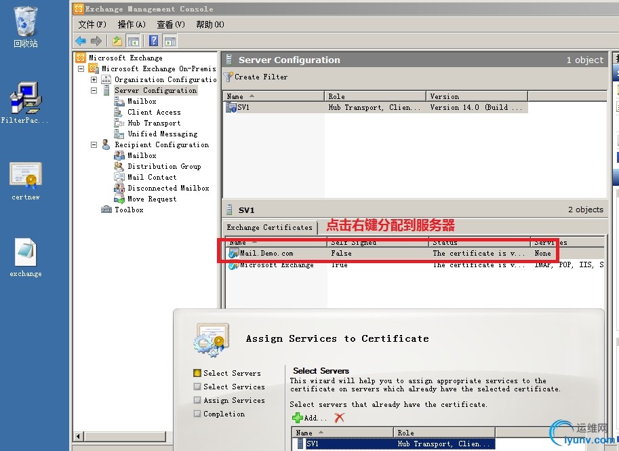The width and height of the screenshot is (619, 451).
Task: Click 'False' self signed cell
Action: click(341, 253)
